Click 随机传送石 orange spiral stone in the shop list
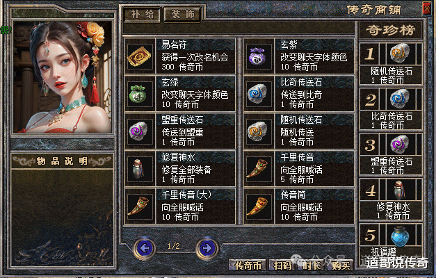Image resolution: width=436 pixels, height=278 pixels. (x=258, y=131)
